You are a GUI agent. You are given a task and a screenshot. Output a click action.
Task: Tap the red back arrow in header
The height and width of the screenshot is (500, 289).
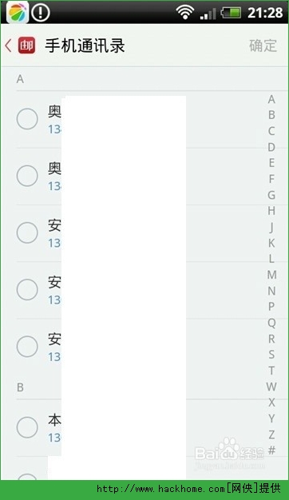[8, 46]
